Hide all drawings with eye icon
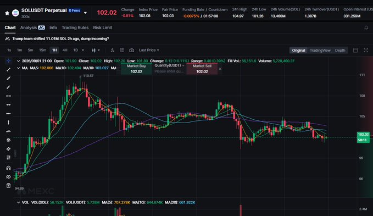 (x=8, y=177)
